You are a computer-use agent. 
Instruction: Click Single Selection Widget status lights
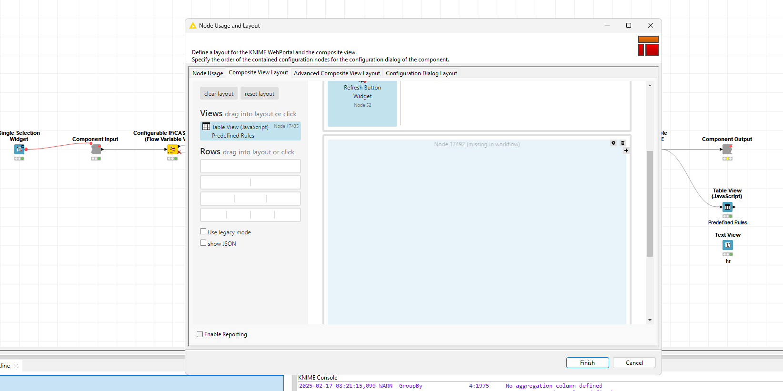(x=19, y=159)
